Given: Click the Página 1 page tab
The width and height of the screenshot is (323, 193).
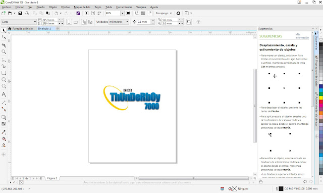Looking at the screenshot, I should click(x=52, y=178).
